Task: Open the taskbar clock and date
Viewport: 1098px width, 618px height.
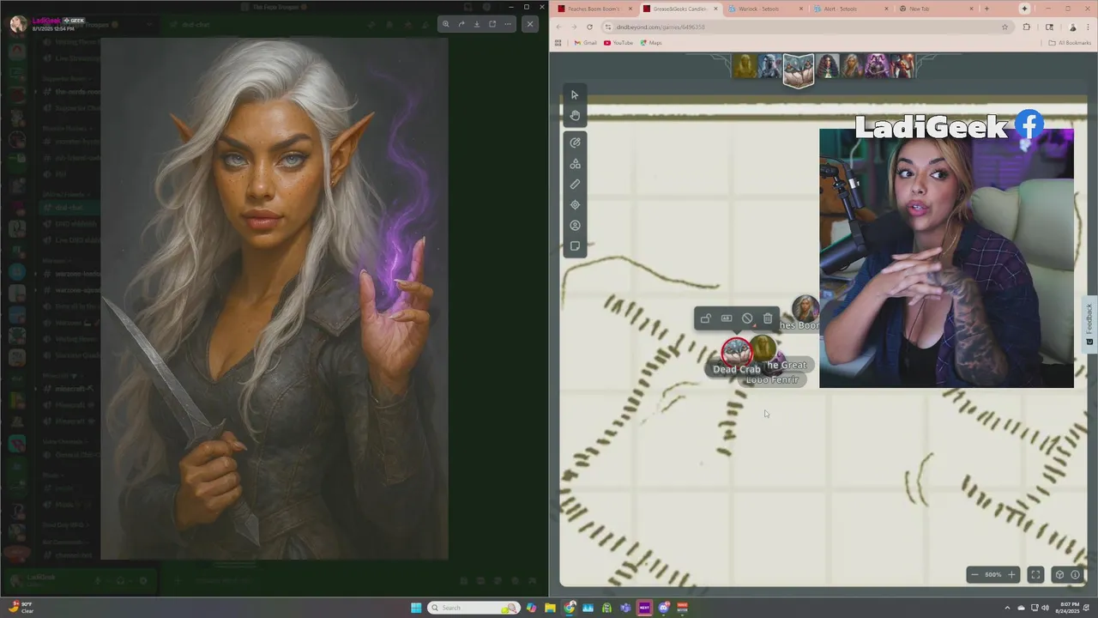Action: click(x=1069, y=608)
